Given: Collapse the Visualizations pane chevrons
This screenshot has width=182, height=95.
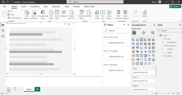Looking at the screenshot, I should coord(154,25).
